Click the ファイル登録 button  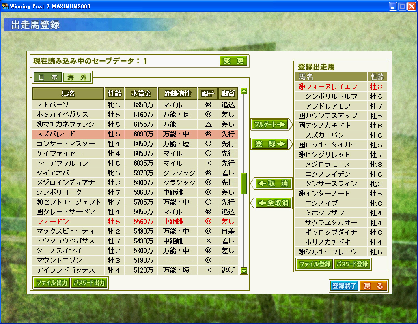(315, 264)
